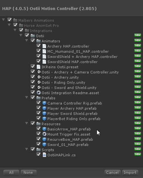Click the file icon of IKReins Ootii.preset

point(39,67)
